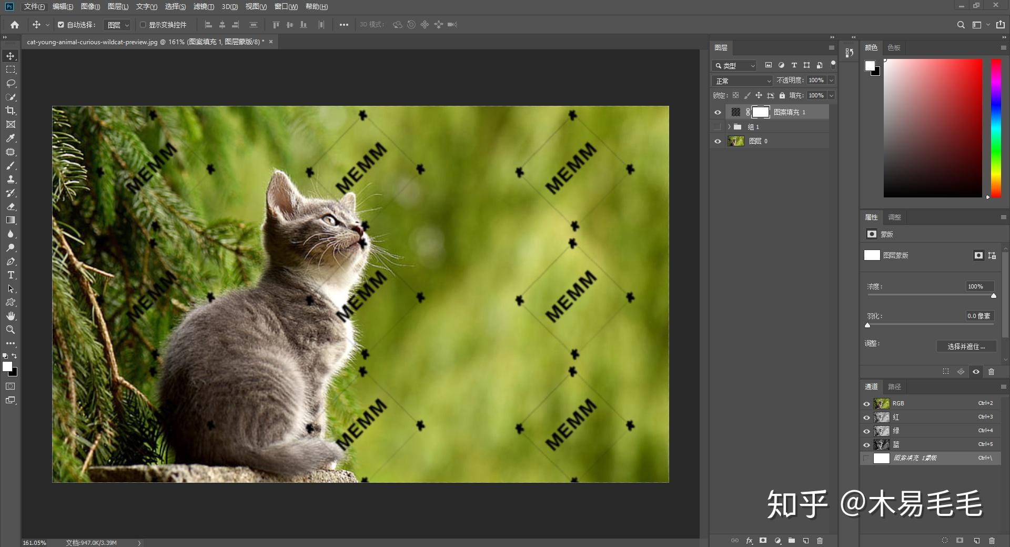
Task: Pick the Clone Stamp tool
Action: [11, 179]
